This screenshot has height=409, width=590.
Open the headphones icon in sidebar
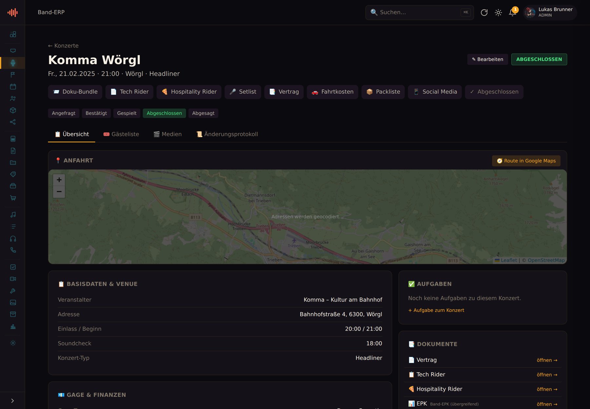click(13, 238)
